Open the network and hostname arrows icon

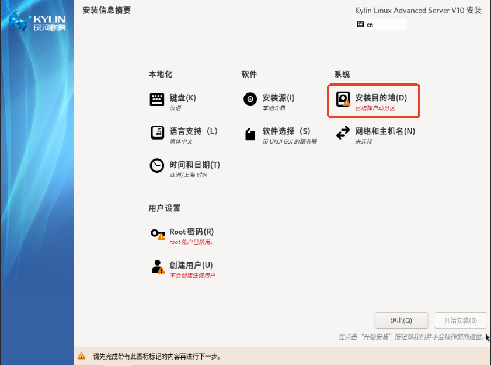343,133
